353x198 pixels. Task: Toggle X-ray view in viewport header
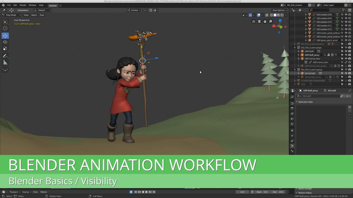(267, 15)
